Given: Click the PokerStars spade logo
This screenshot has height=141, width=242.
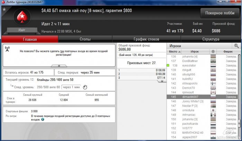Looking at the screenshot, I should click(x=22, y=17).
